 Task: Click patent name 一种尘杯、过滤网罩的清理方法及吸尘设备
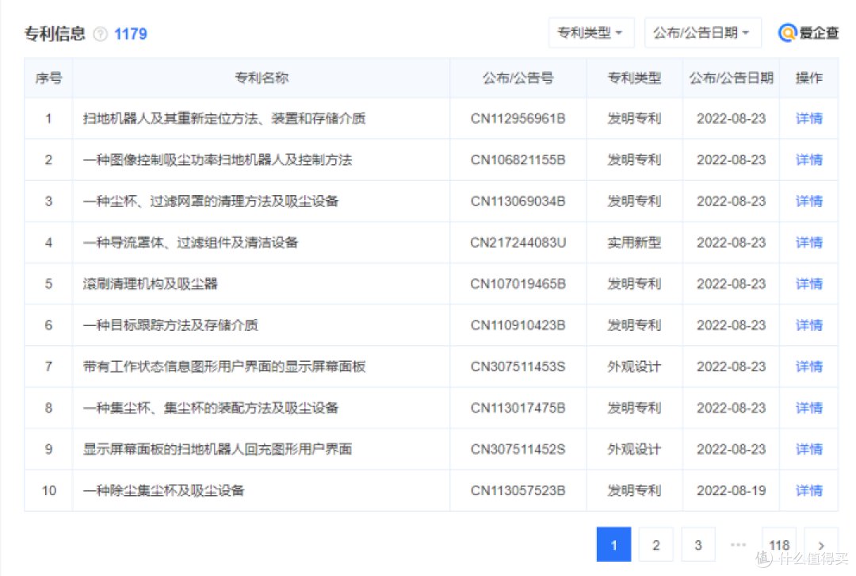tap(211, 202)
